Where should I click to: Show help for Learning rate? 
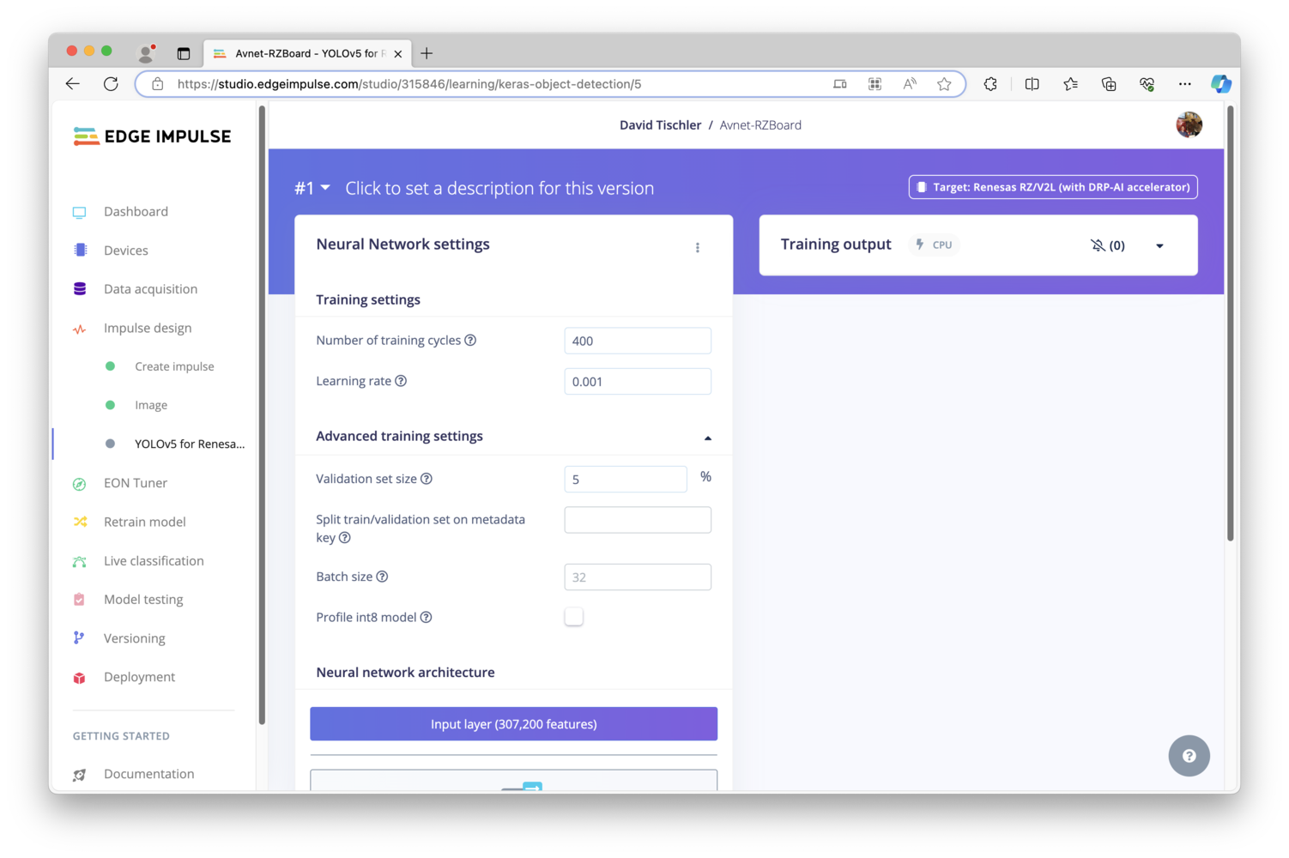click(401, 381)
